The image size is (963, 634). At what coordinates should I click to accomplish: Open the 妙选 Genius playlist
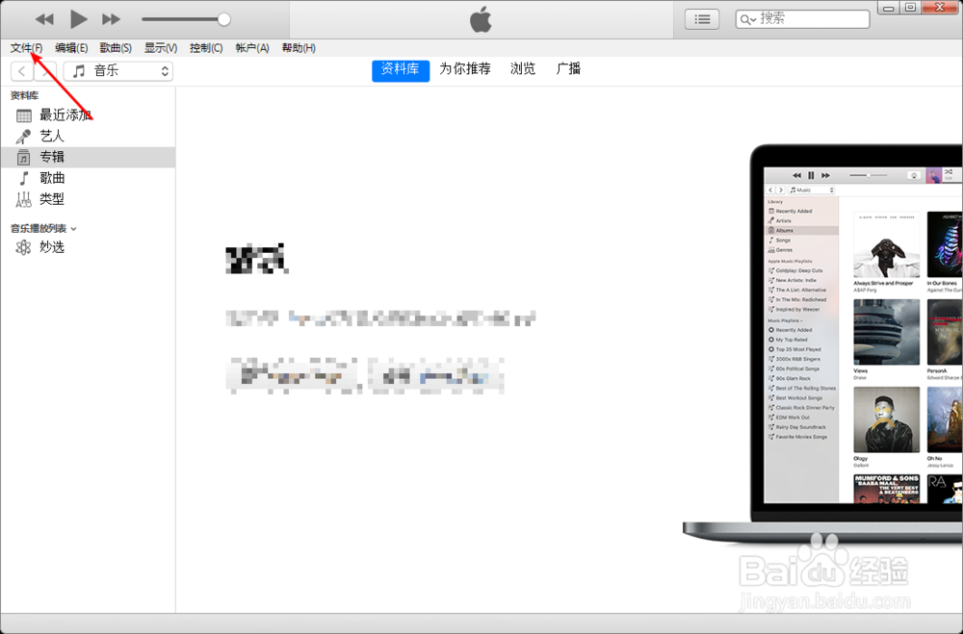point(88,247)
